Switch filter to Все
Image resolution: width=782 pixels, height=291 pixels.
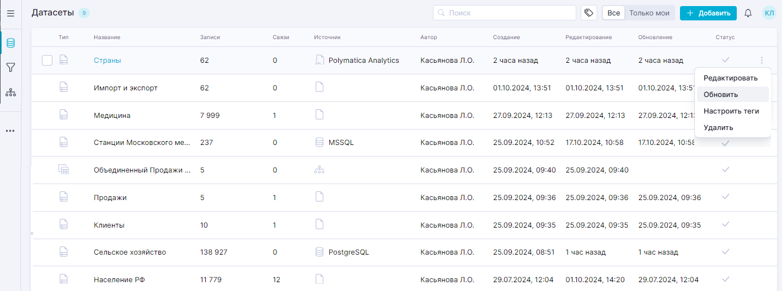(x=614, y=13)
